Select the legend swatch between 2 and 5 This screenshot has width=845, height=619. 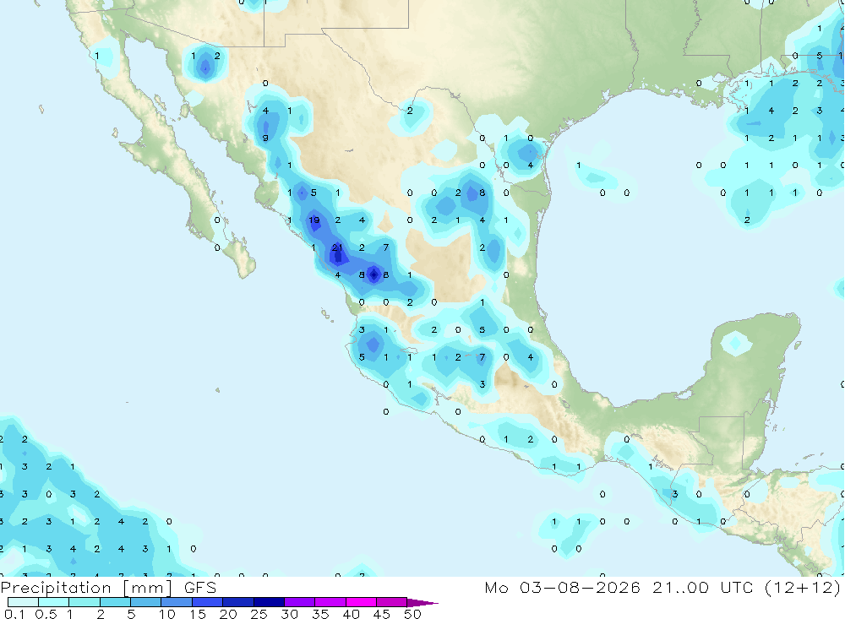coord(115,602)
